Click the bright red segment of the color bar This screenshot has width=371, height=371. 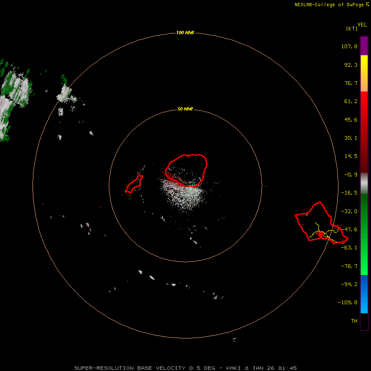(x=364, y=132)
